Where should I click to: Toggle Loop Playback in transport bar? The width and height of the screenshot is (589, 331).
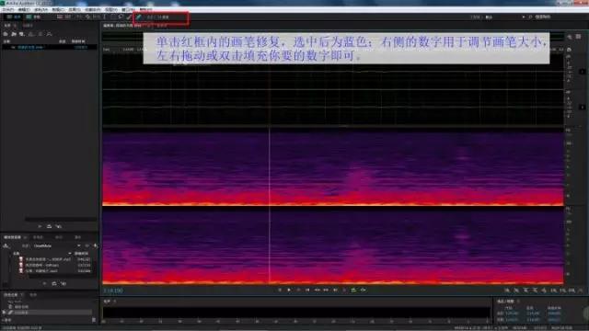tap(353, 290)
